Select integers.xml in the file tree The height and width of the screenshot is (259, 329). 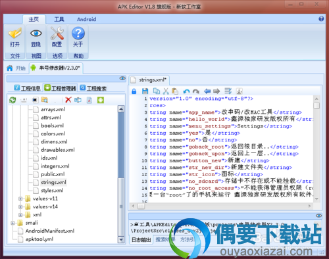pos(55,166)
